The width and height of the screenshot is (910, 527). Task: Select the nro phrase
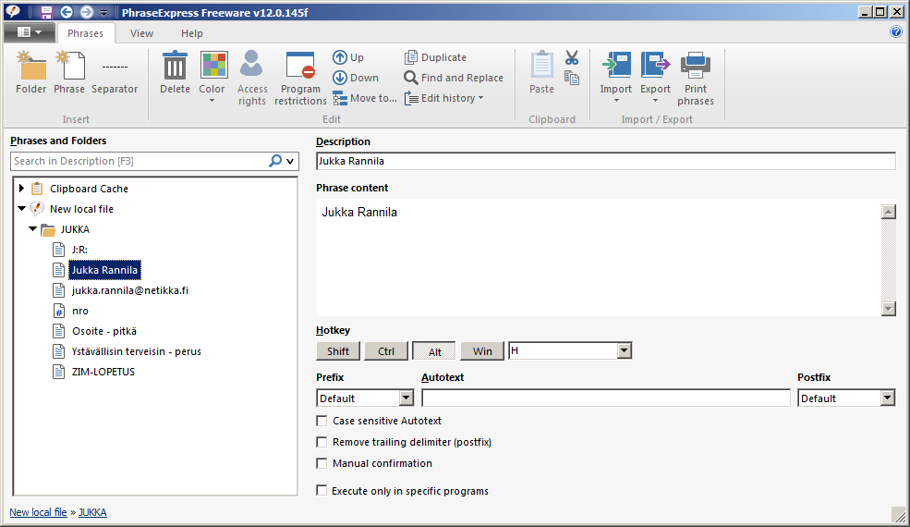(x=80, y=311)
